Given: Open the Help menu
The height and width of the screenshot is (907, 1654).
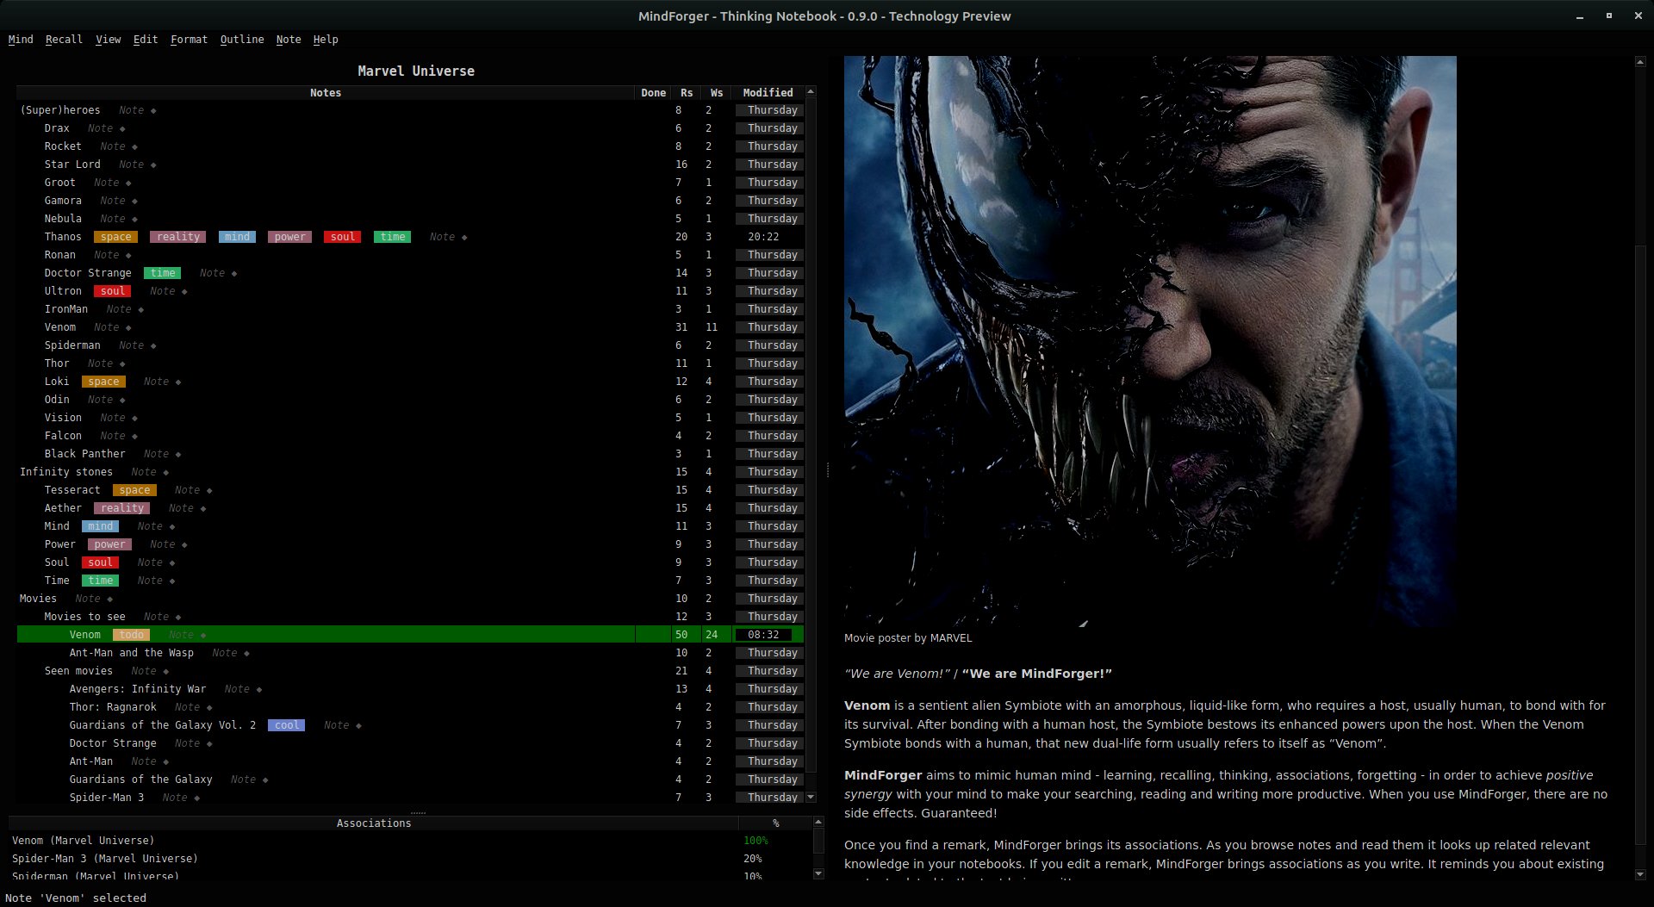Looking at the screenshot, I should (x=326, y=40).
